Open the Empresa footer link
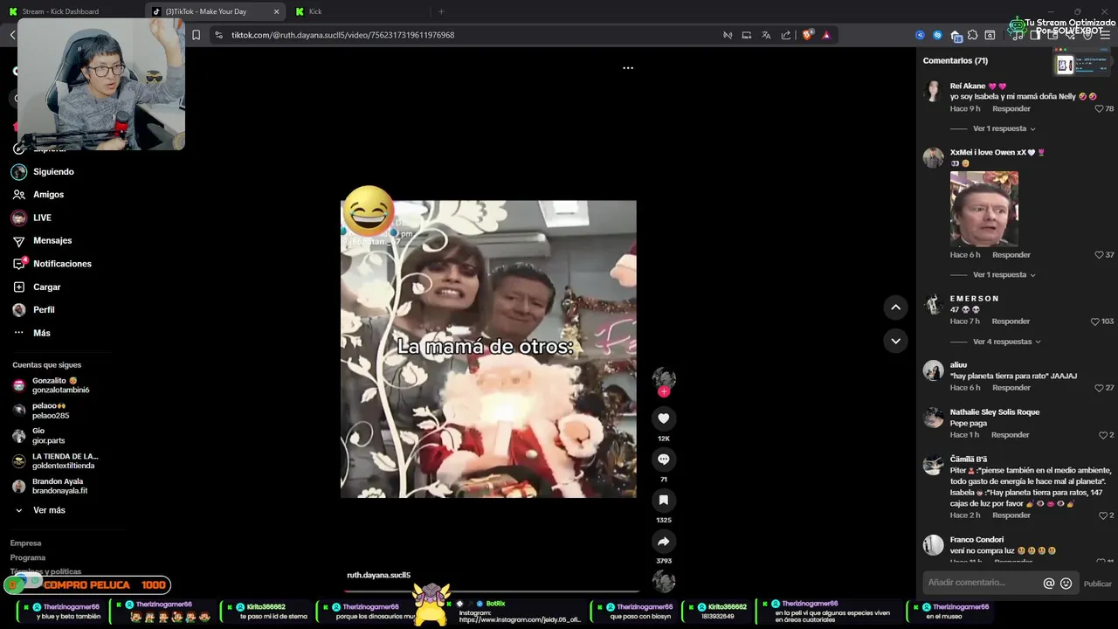1118x629 pixels. coord(25,543)
